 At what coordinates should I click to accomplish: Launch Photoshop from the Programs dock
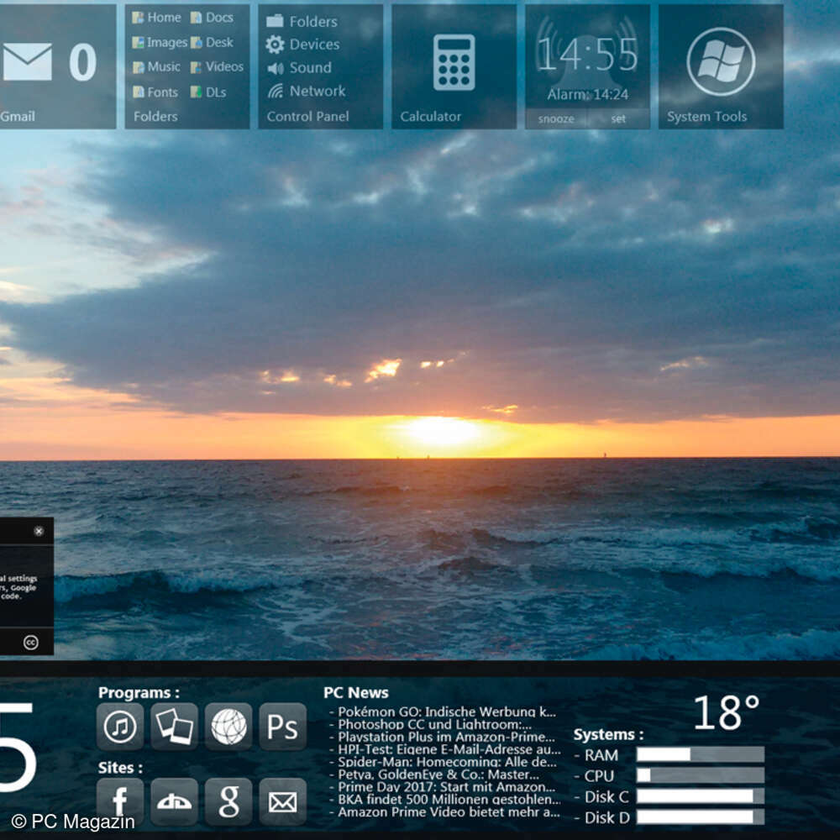click(x=283, y=727)
